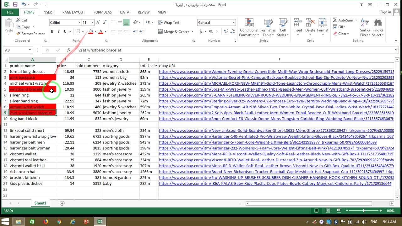Image resolution: width=402 pixels, height=226 pixels.
Task: Toggle Underline formatting
Action: click(65, 32)
